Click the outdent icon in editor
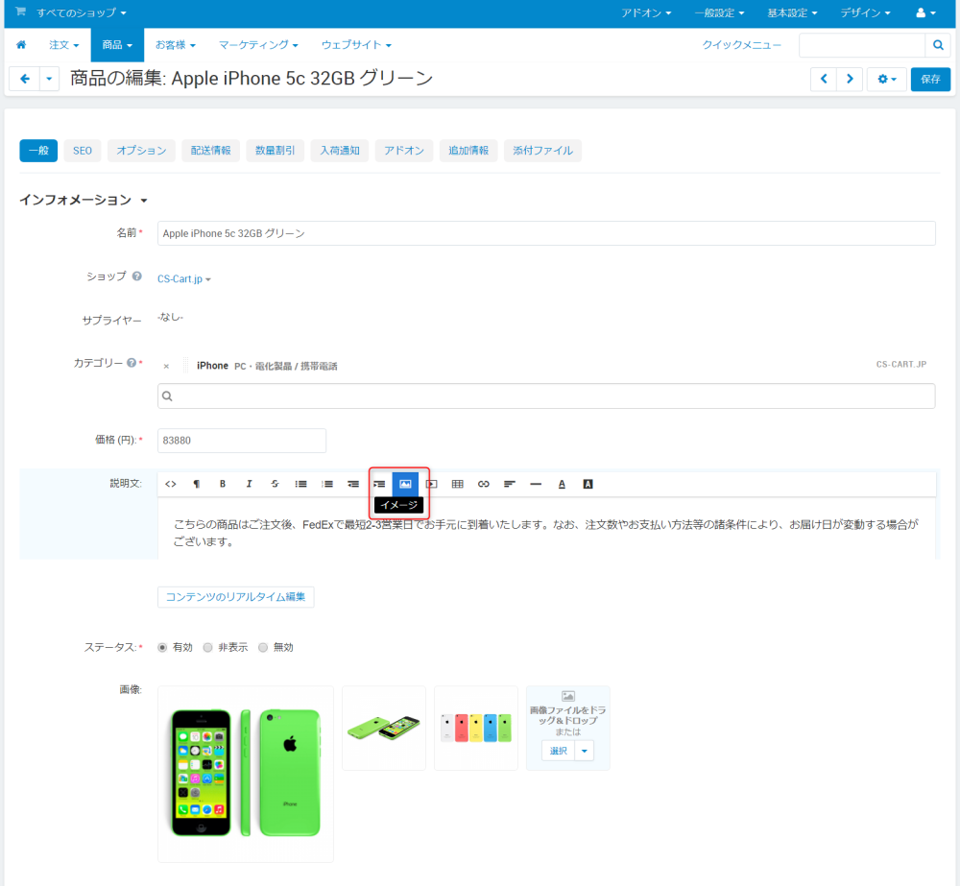960x886 pixels. point(353,484)
